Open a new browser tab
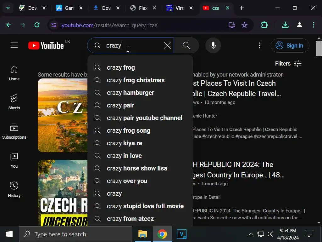This screenshot has width=322, height=242. tap(242, 8)
